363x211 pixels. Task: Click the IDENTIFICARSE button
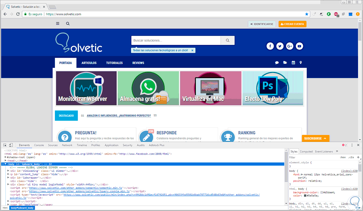262,24
